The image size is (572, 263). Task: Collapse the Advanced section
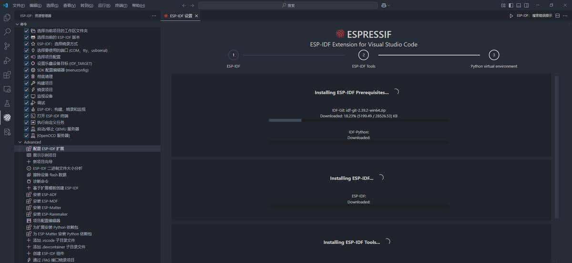[20, 142]
